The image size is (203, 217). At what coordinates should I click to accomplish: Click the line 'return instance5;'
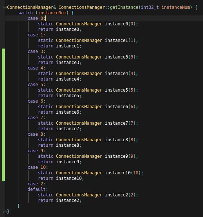[x=60, y=96]
